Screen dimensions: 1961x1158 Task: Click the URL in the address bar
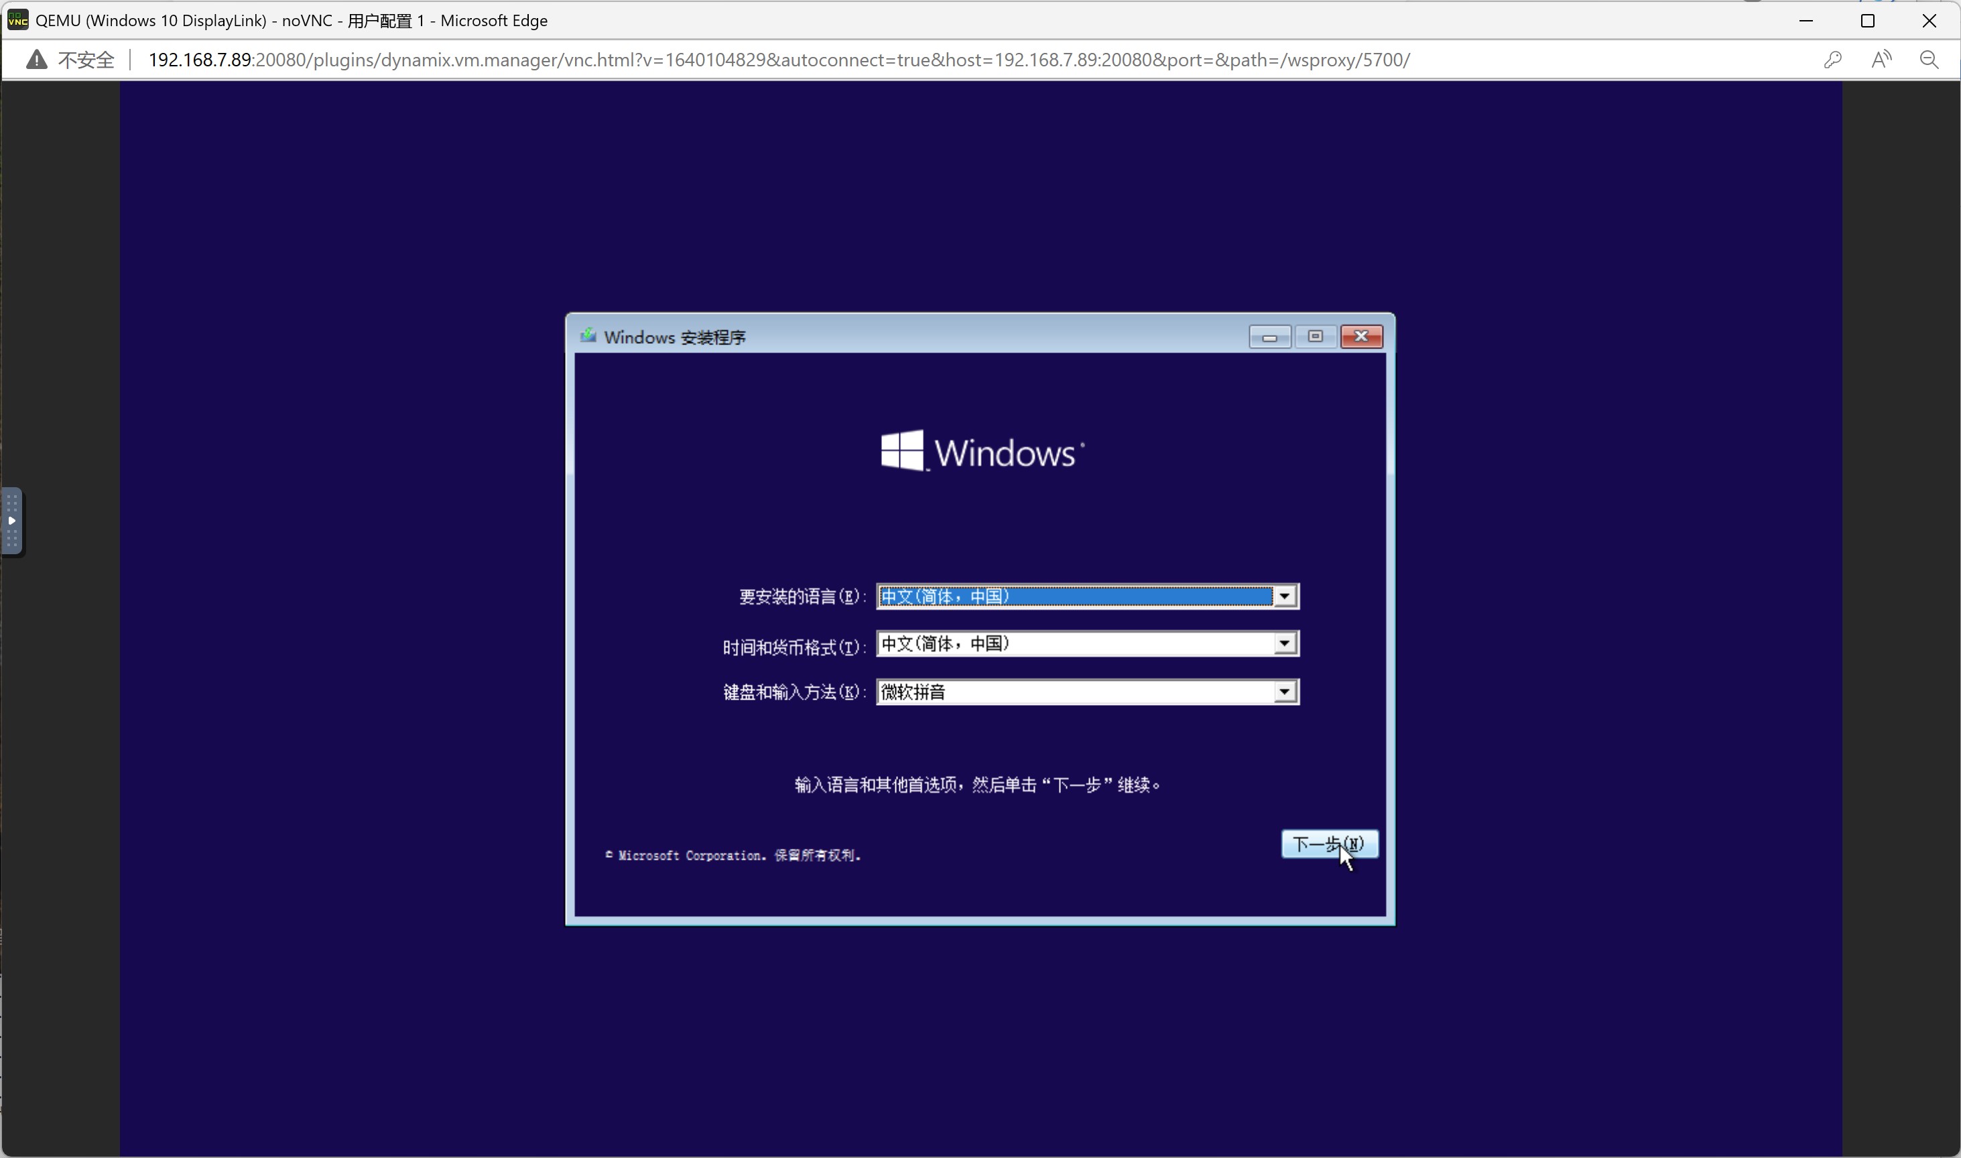pos(778,60)
